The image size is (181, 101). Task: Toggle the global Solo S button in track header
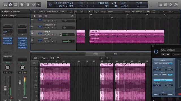tap(46, 16)
